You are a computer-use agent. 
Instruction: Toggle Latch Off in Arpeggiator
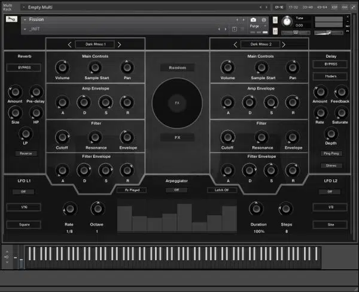tap(222, 189)
